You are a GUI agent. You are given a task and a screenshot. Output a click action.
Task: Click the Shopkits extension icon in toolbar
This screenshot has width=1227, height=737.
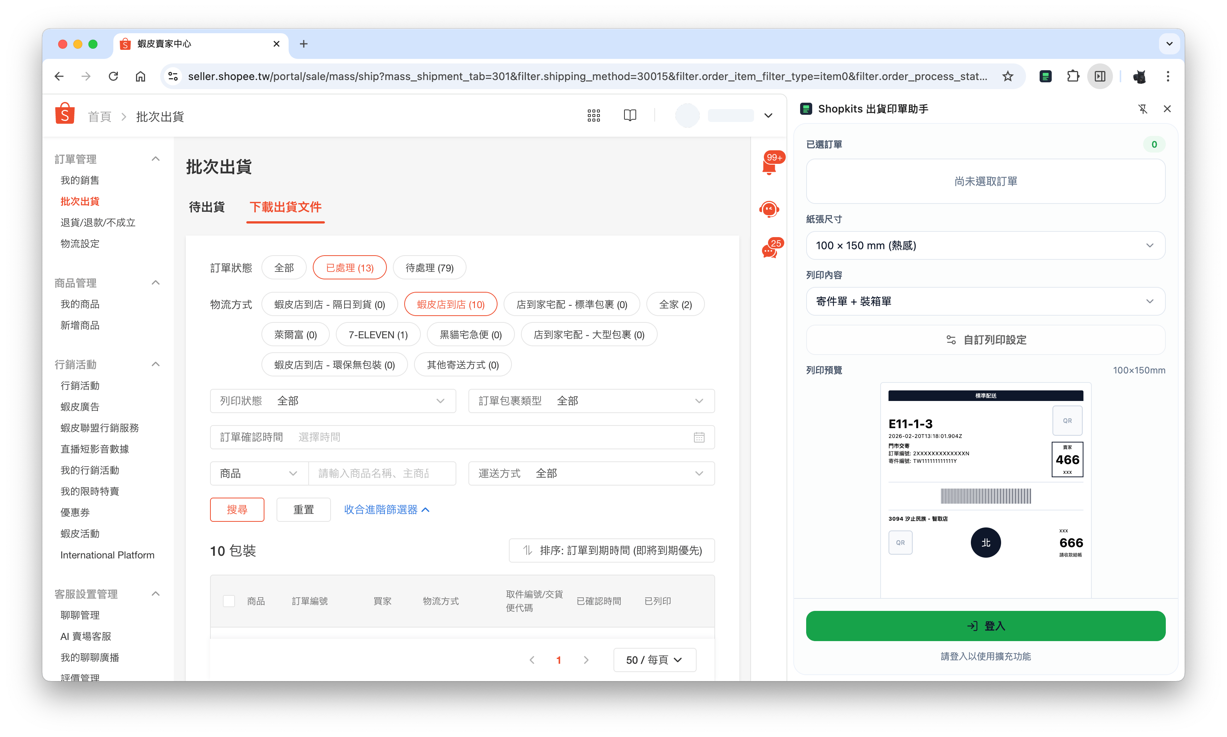[1045, 76]
